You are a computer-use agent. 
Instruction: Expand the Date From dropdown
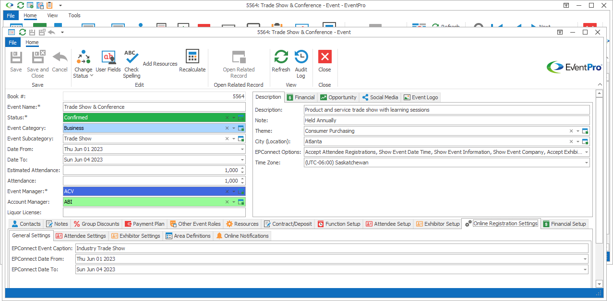coord(242,149)
